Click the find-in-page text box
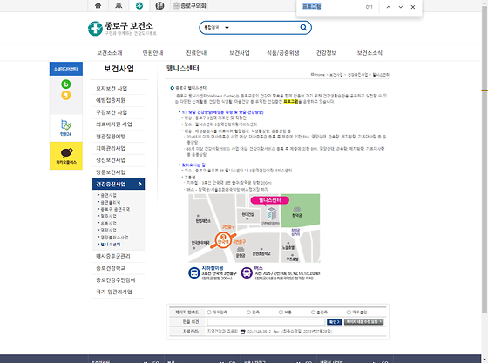This screenshot has width=488, height=363. pos(332,6)
